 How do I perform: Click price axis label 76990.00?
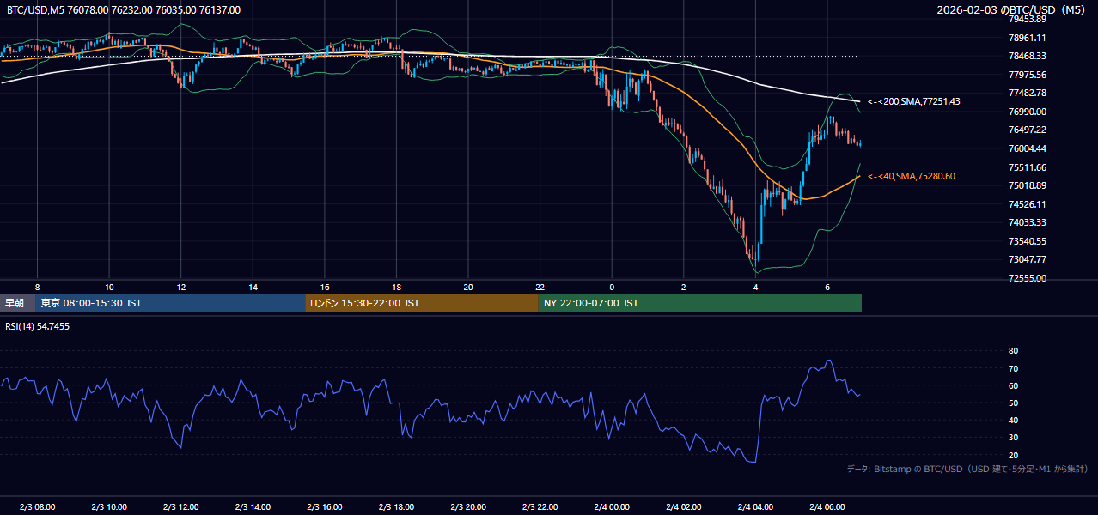[1027, 112]
